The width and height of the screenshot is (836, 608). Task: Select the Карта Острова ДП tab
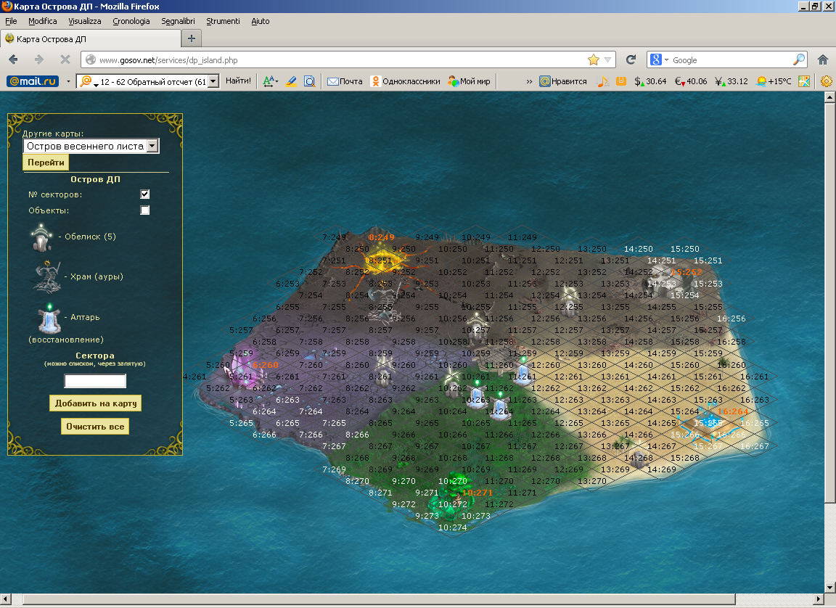(x=91, y=39)
